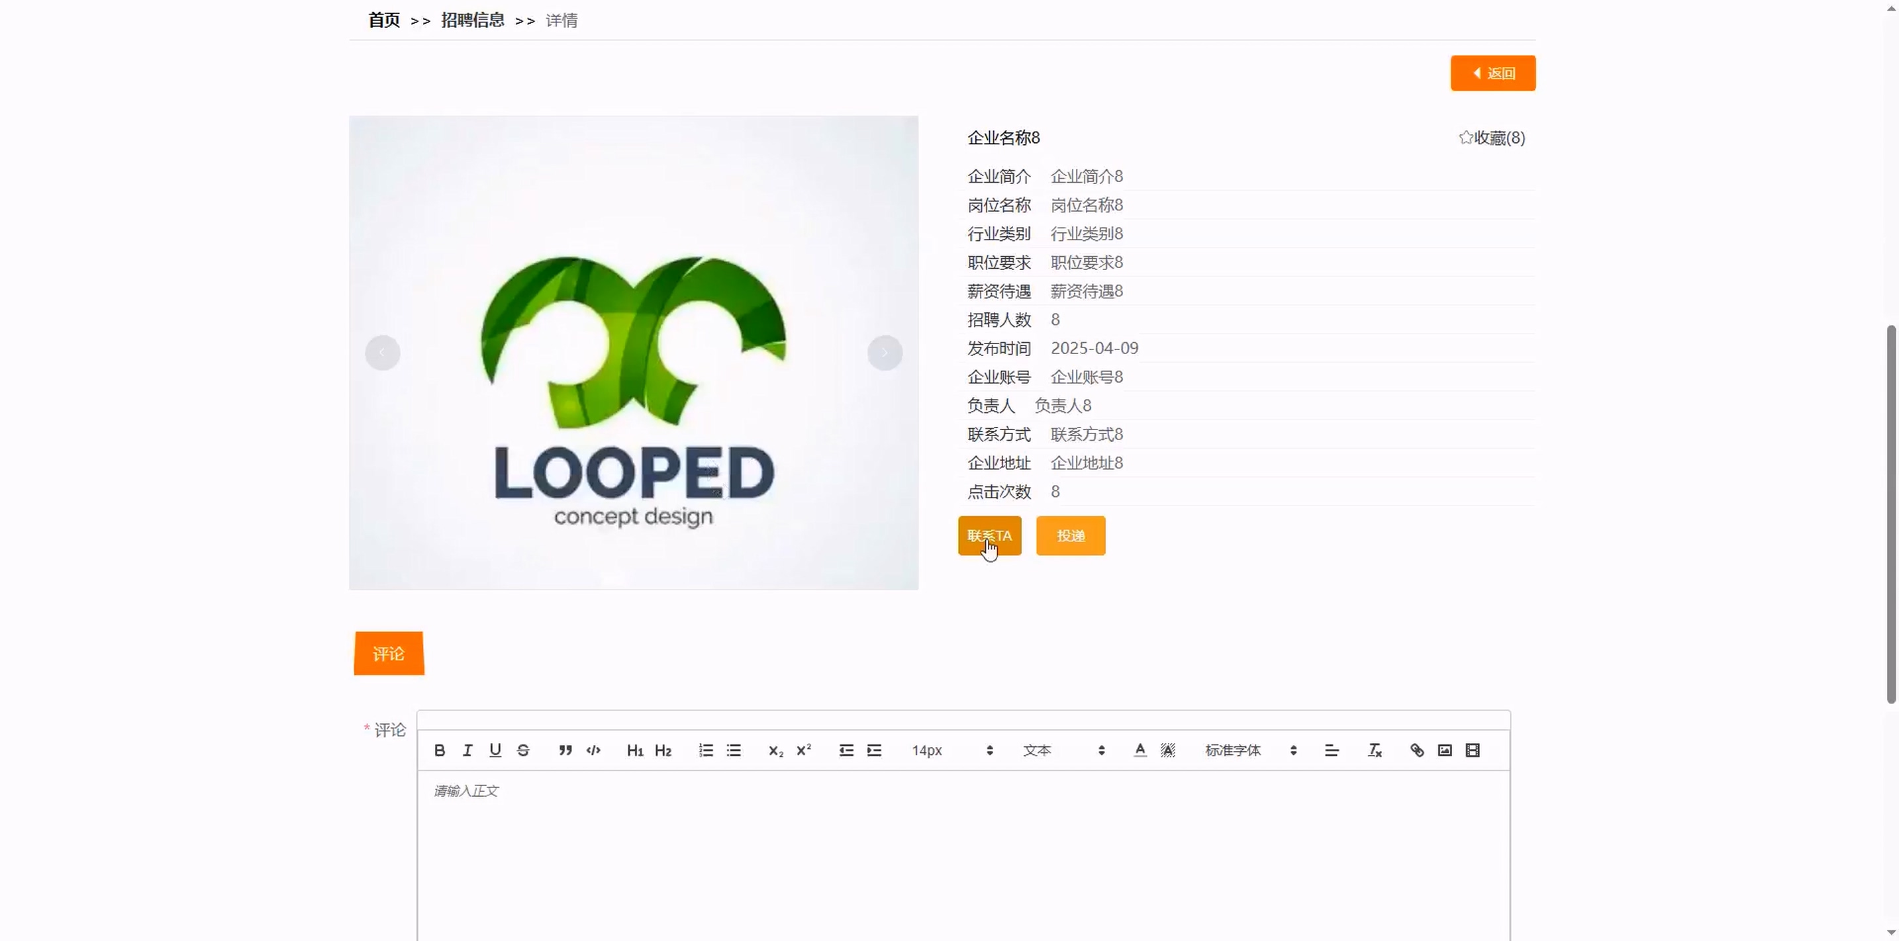Select the 评论 tab
The width and height of the screenshot is (1899, 941).
[389, 654]
